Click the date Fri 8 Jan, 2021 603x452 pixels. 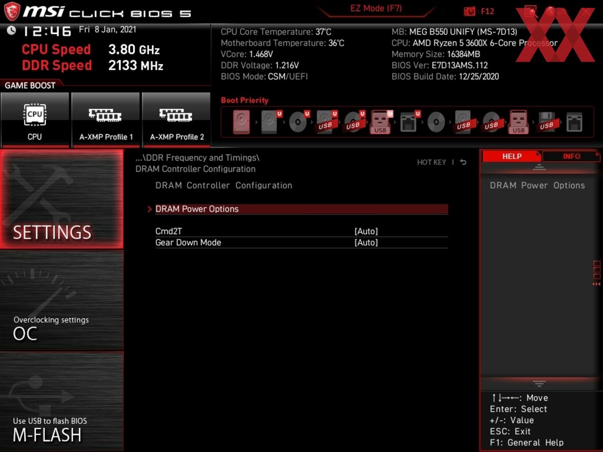[108, 30]
